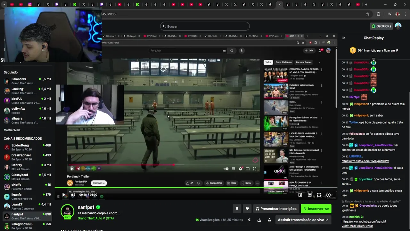This screenshot has width=410, height=231.
Task: Mute the Kick clip volume
Action: (x=73, y=195)
